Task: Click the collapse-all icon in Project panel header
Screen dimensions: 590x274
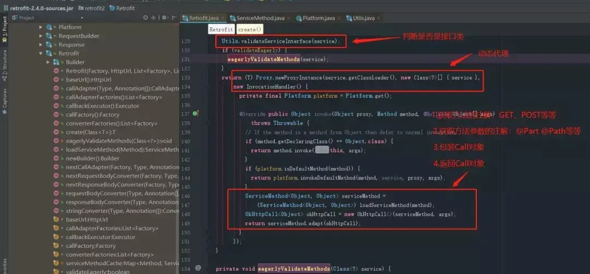Action: pos(154,17)
